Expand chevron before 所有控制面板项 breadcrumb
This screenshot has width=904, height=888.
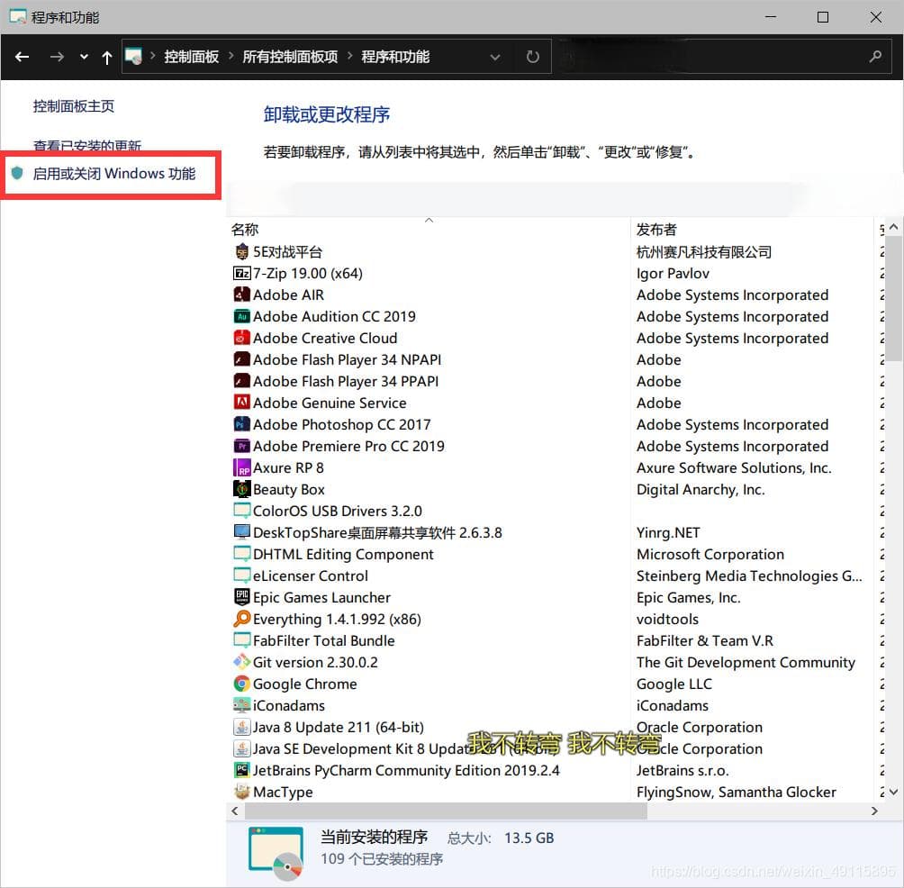[x=231, y=56]
